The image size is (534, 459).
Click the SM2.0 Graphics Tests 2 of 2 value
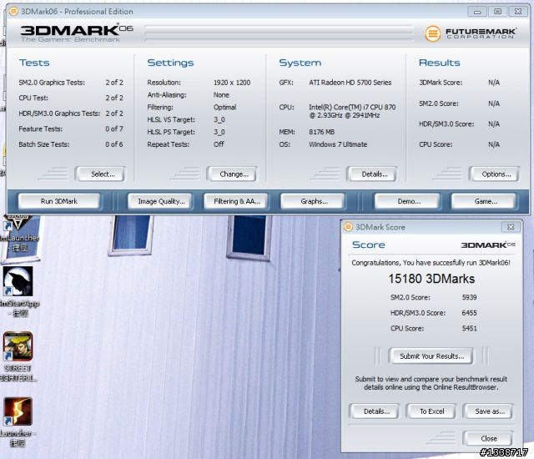[x=114, y=83]
